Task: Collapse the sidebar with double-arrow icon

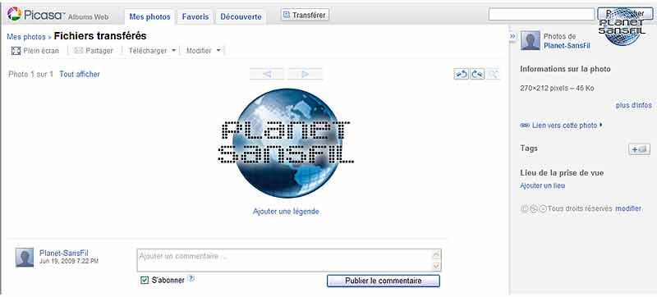Action: [x=512, y=36]
